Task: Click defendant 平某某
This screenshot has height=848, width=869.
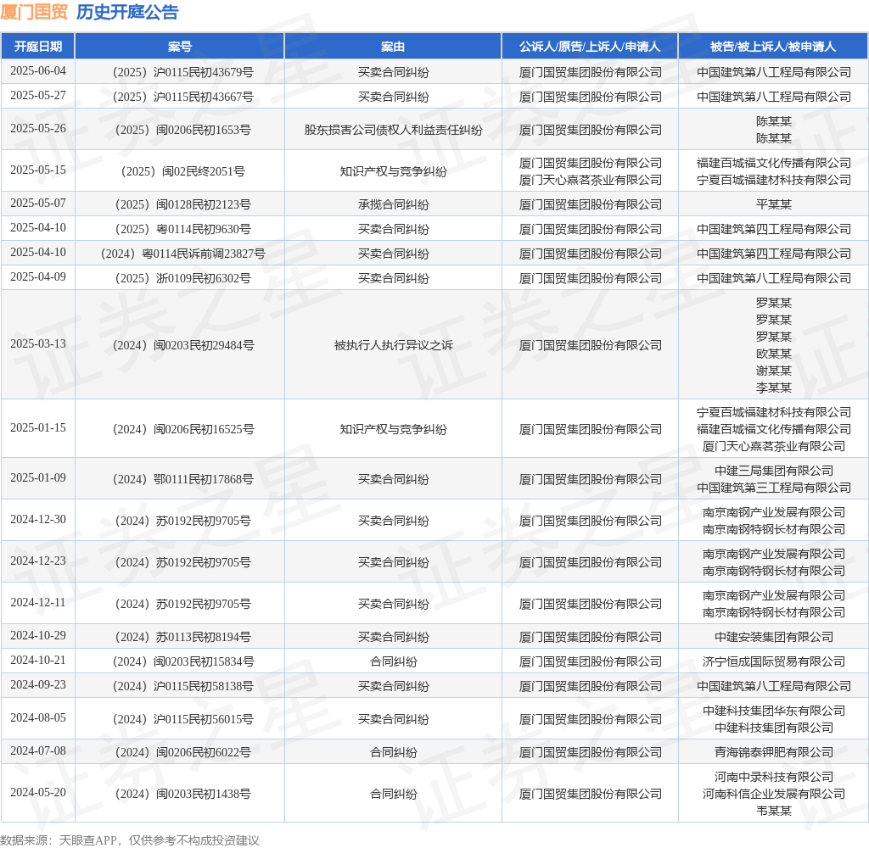Action: 774,204
